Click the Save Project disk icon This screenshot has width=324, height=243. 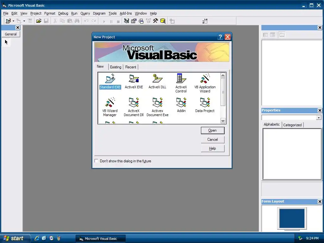(x=46, y=21)
